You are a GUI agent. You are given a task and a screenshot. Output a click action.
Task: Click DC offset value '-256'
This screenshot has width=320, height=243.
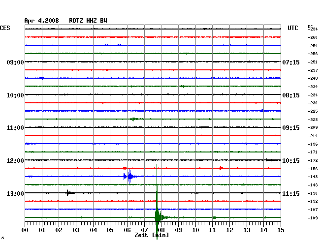click(313, 54)
